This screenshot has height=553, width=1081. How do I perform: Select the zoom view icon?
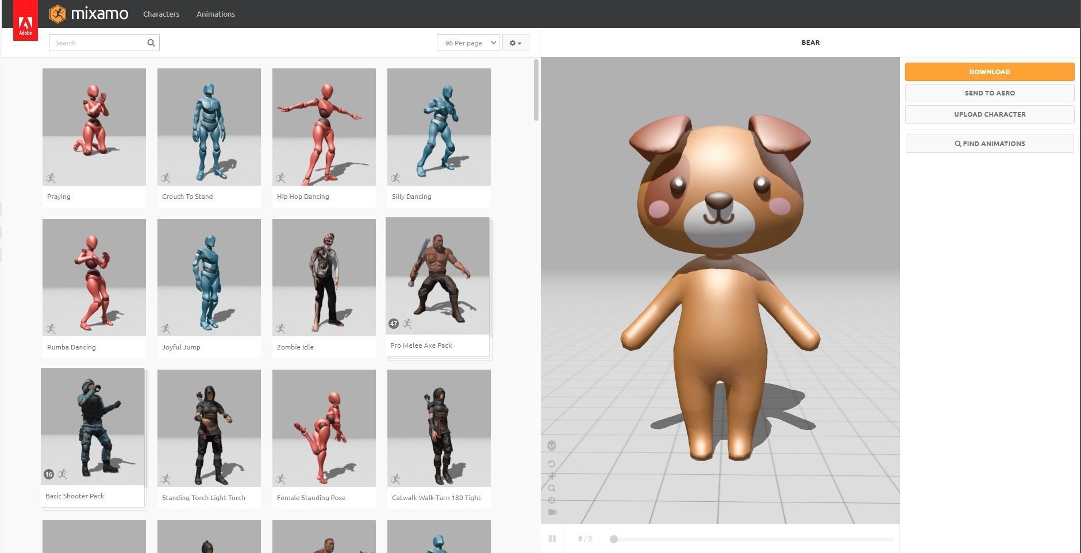click(552, 488)
